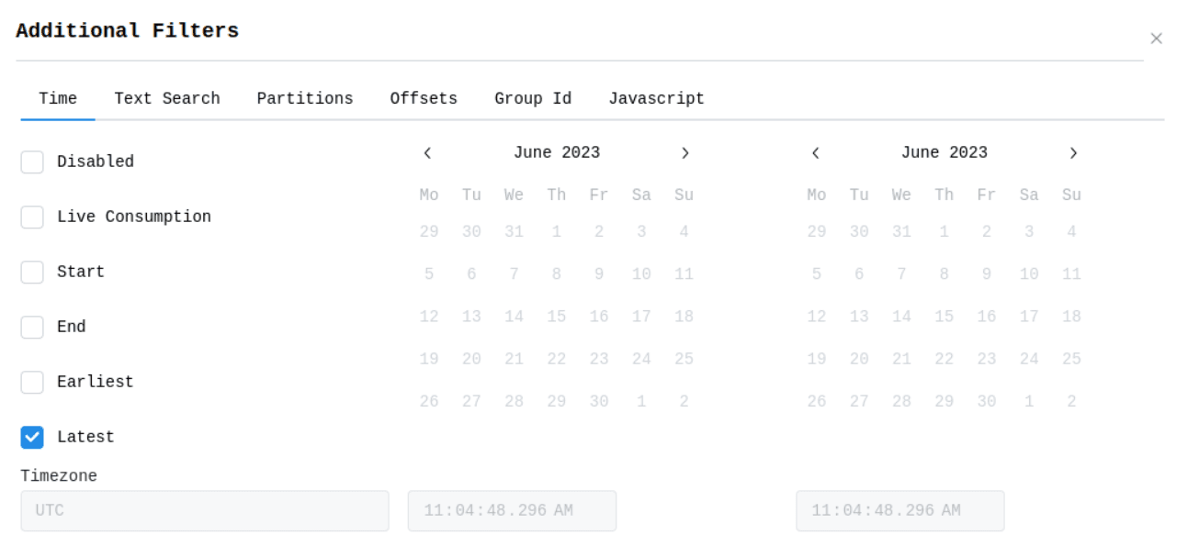
Task: Go to previous month in left calendar
Action: coord(427,153)
